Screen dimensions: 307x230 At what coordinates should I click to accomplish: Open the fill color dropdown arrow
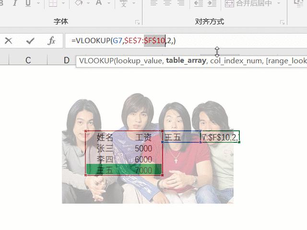click(x=88, y=3)
